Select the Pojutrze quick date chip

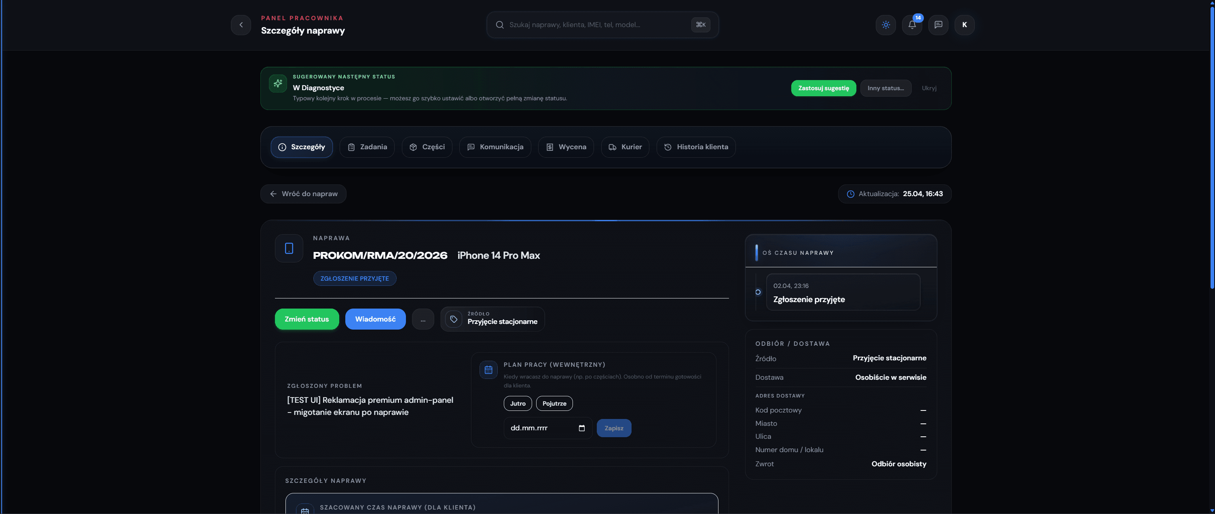[554, 404]
